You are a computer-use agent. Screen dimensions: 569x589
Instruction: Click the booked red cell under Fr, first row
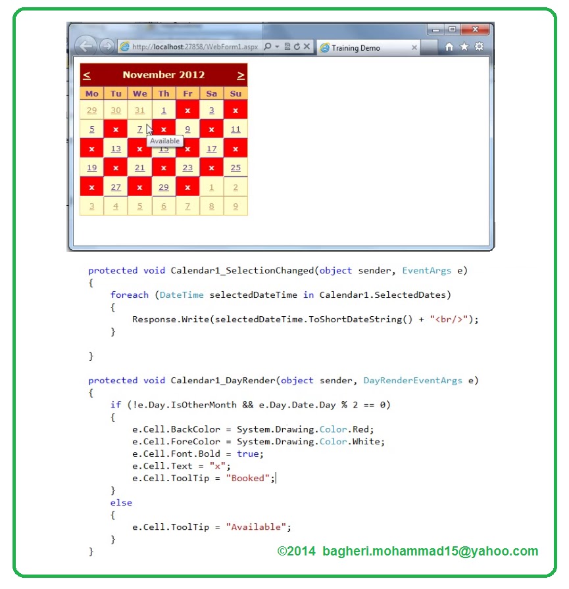pyautogui.click(x=187, y=110)
